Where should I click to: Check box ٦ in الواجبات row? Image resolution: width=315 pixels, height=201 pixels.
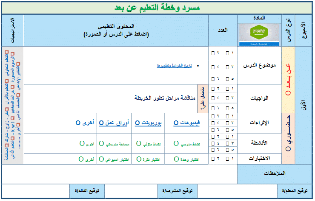click(213, 108)
